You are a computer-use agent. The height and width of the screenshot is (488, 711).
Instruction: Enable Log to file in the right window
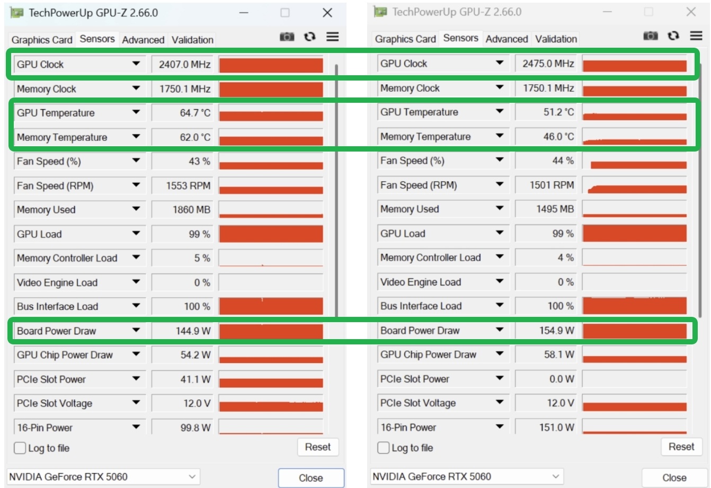[x=383, y=448]
